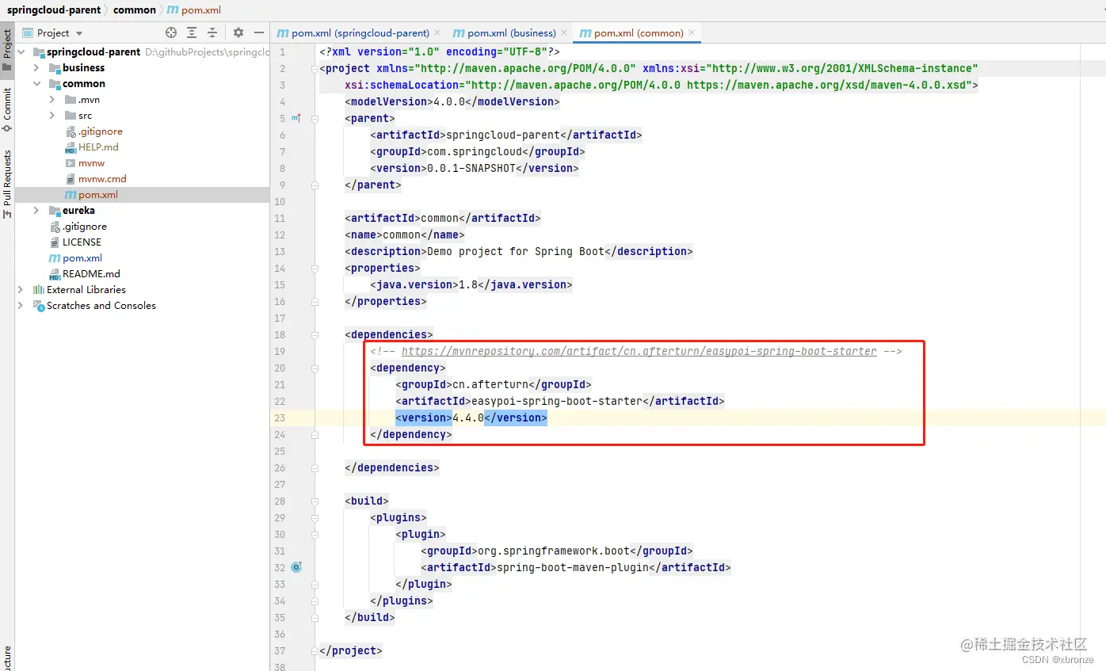
Task: Close the pom.xml (springcloud-parent) tab
Action: tap(437, 32)
